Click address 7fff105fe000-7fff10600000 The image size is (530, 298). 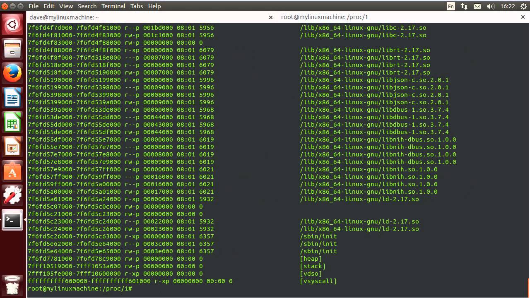[x=74, y=274]
